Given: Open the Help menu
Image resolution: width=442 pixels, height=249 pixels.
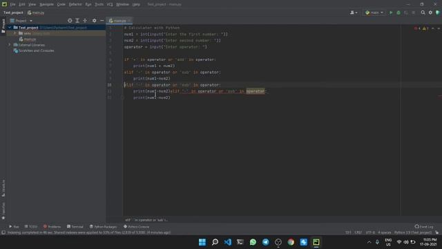Looking at the screenshot, I should 136,4.
